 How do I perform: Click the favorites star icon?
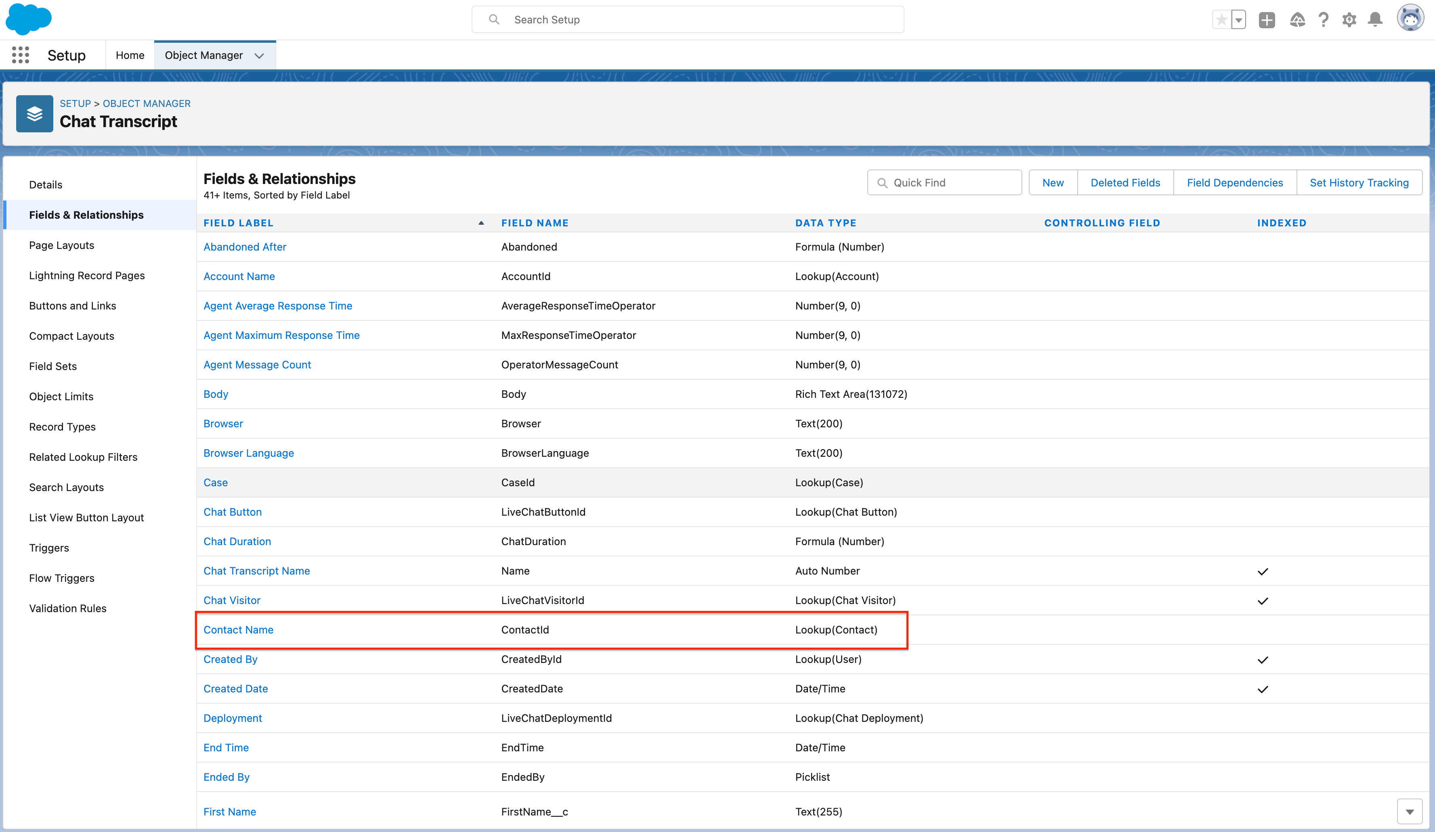[x=1221, y=20]
